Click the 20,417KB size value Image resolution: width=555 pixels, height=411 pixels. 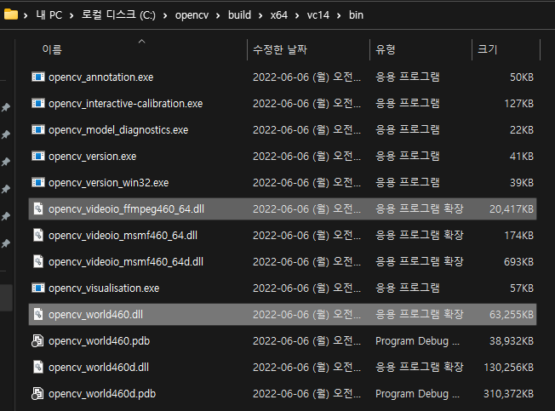click(512, 209)
